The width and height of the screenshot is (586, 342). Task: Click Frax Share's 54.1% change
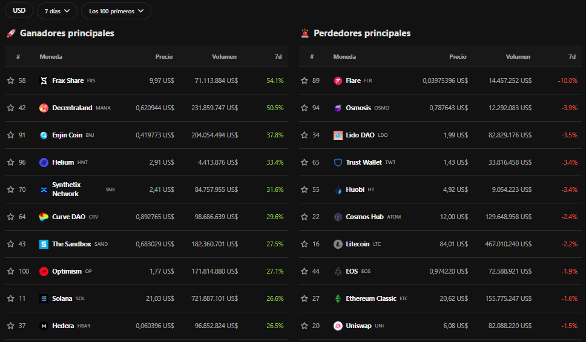point(275,81)
